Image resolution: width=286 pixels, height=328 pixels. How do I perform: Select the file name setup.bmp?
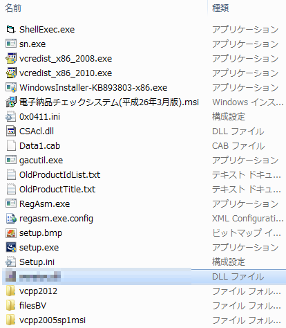click(41, 233)
